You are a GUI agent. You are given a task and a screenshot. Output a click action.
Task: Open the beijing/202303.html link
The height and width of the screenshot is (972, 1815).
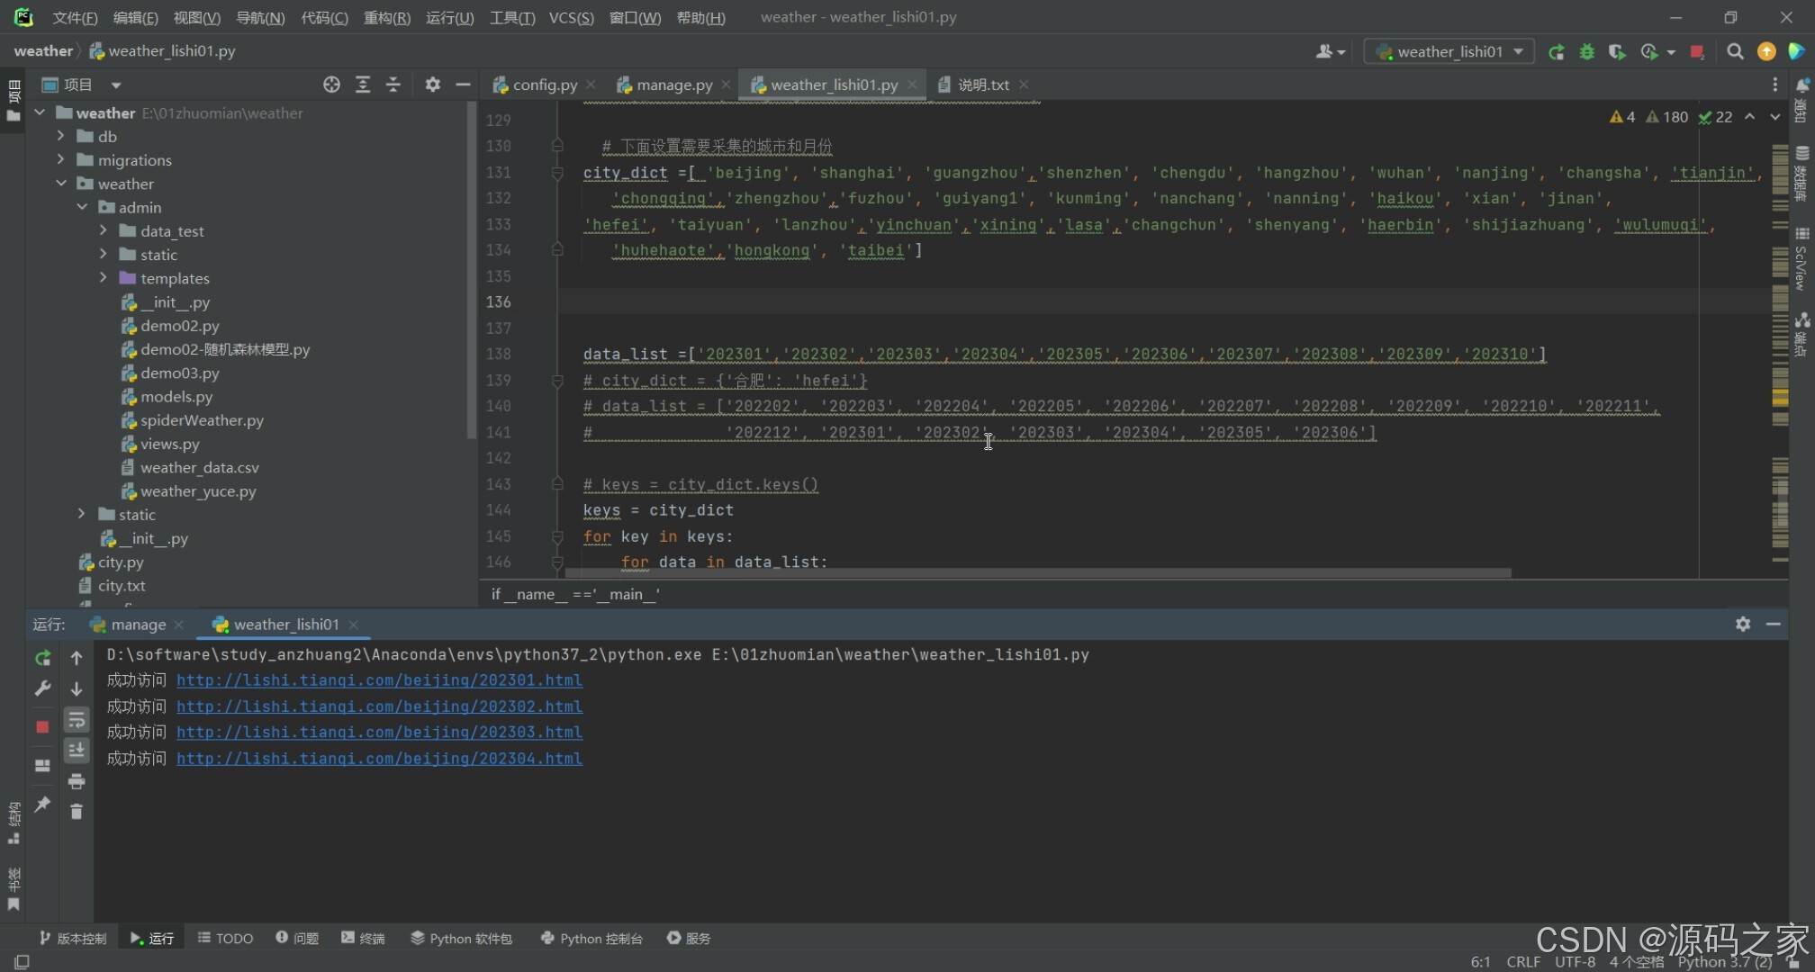[x=379, y=733]
